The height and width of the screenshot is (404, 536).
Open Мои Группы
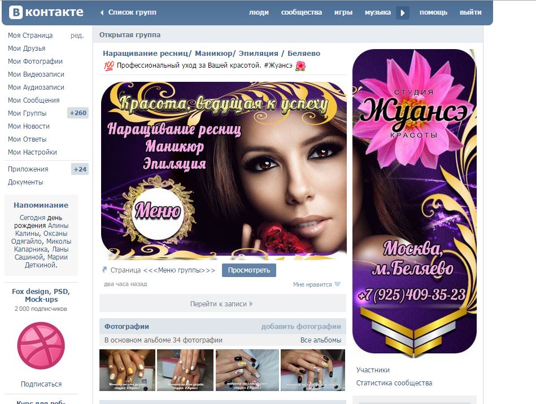tap(27, 113)
